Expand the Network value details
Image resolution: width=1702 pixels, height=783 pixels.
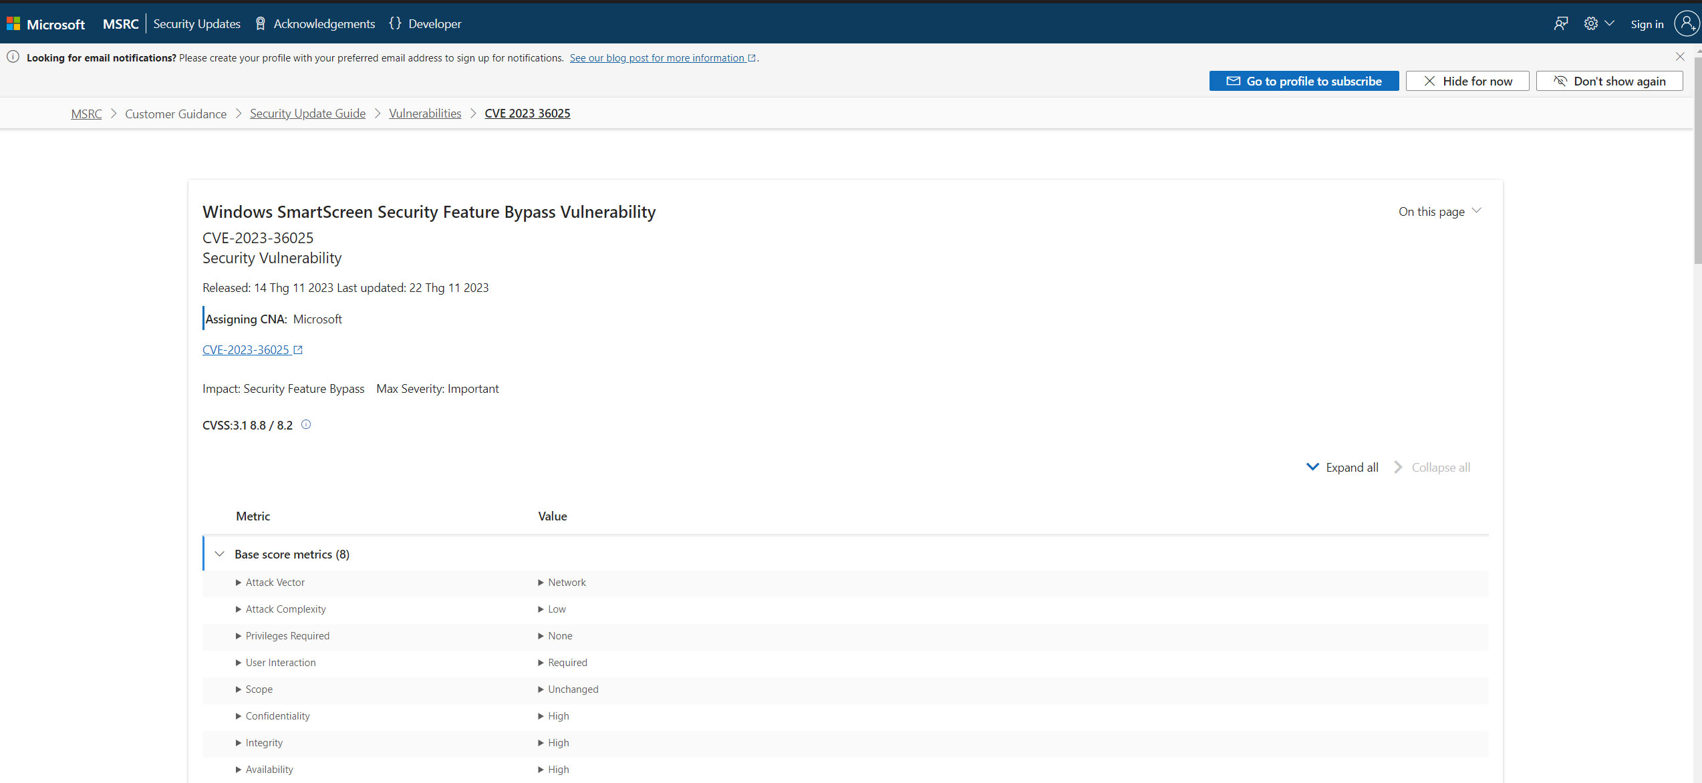(x=562, y=583)
